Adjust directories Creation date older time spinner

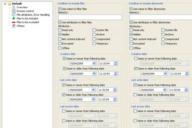pos(187,73)
